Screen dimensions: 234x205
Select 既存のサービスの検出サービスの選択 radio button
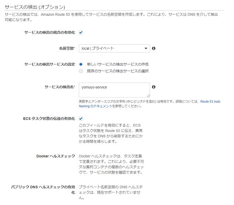[x=81, y=71]
